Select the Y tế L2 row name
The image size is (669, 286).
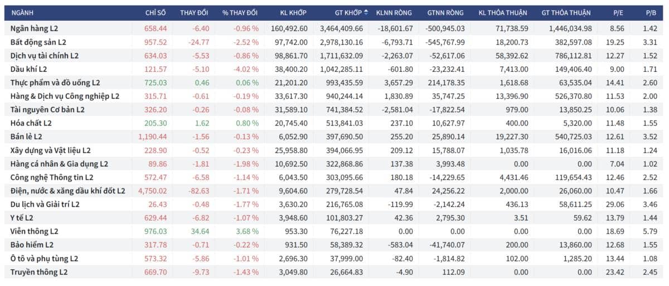click(x=22, y=217)
